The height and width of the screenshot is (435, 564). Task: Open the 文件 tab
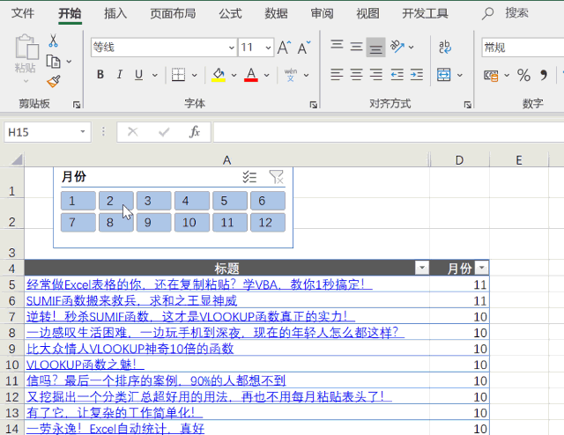pos(23,14)
